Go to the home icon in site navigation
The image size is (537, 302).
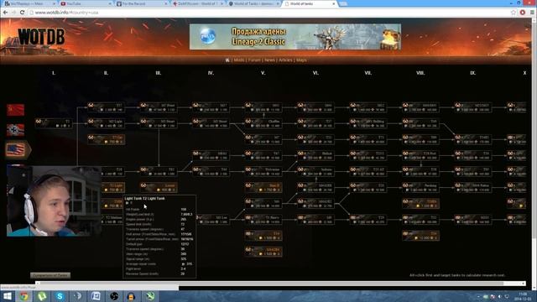click(227, 60)
